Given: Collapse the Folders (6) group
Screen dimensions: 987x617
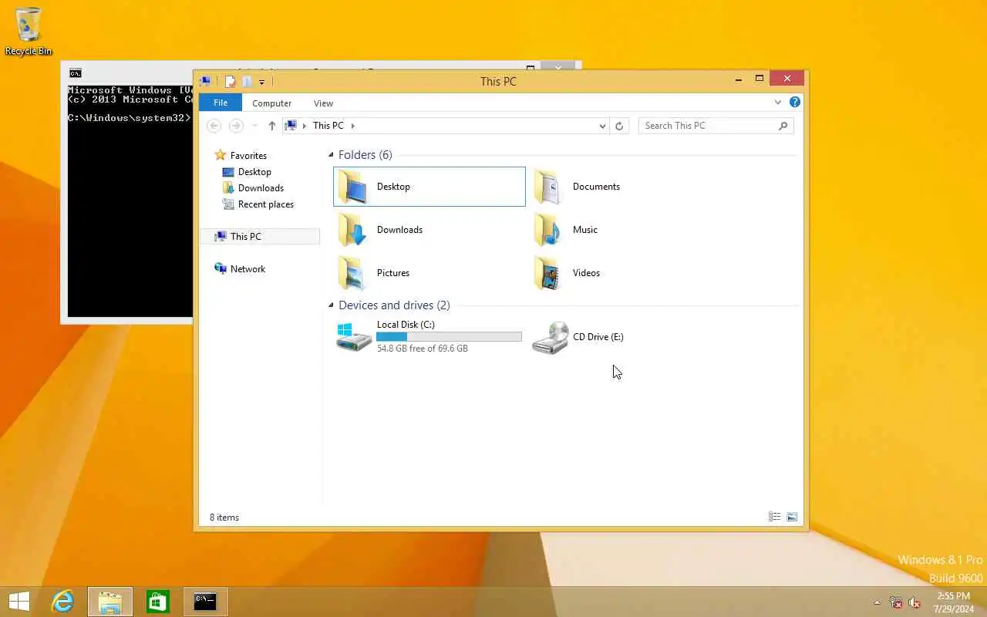Looking at the screenshot, I should click(331, 155).
